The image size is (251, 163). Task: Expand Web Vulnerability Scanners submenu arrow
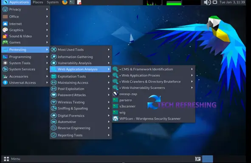tap(192, 88)
